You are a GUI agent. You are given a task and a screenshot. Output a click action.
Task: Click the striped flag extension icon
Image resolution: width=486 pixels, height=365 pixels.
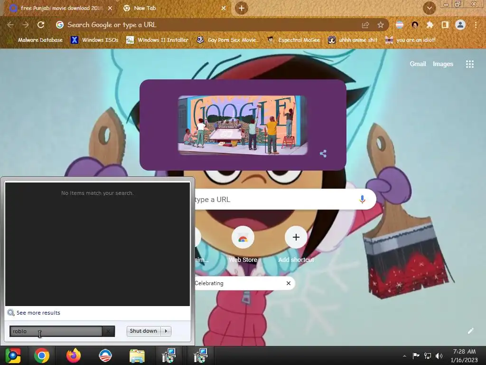click(x=400, y=25)
